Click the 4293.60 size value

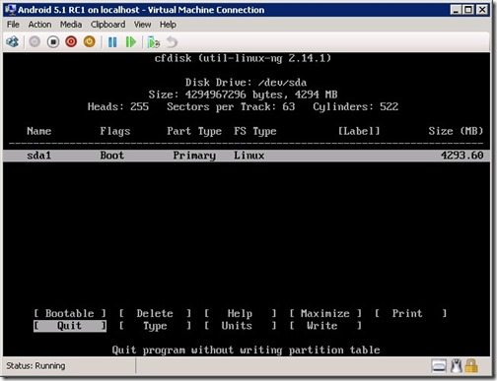(x=461, y=156)
